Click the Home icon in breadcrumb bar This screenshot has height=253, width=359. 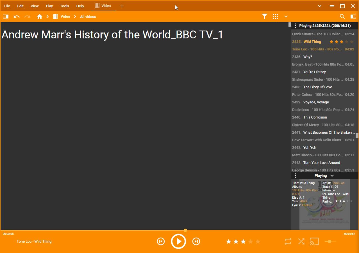tap(40, 17)
